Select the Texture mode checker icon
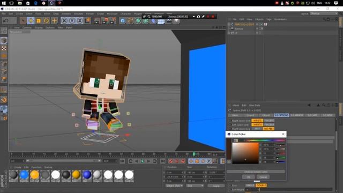343x193 pixels. click(x=4, y=48)
